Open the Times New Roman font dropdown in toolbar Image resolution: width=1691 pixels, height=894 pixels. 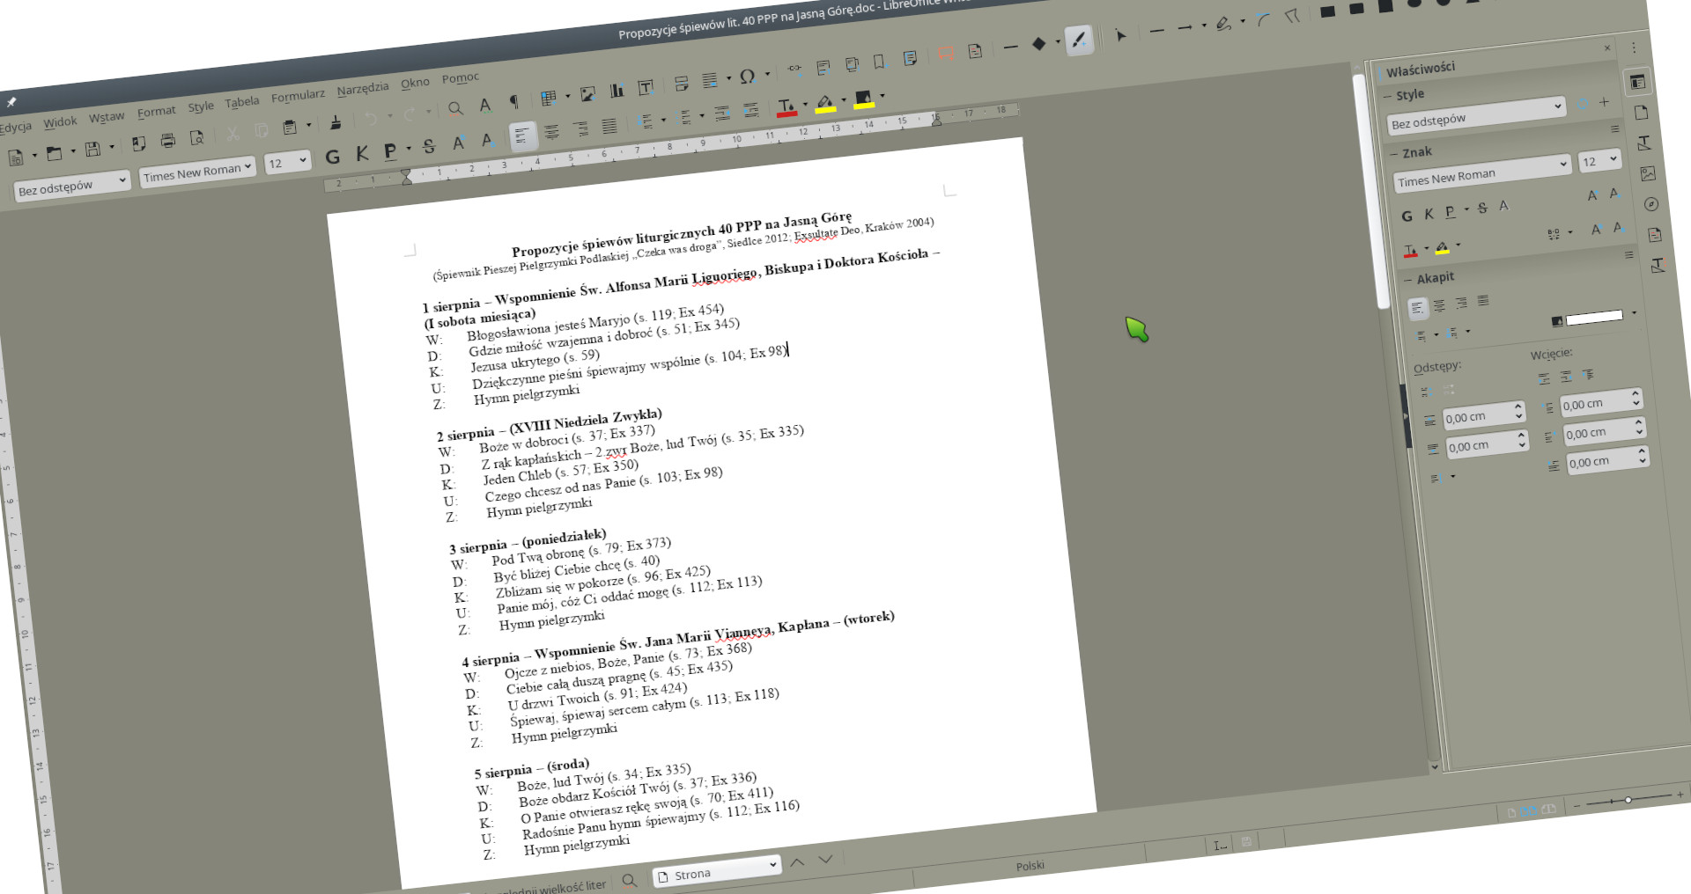[x=198, y=171]
